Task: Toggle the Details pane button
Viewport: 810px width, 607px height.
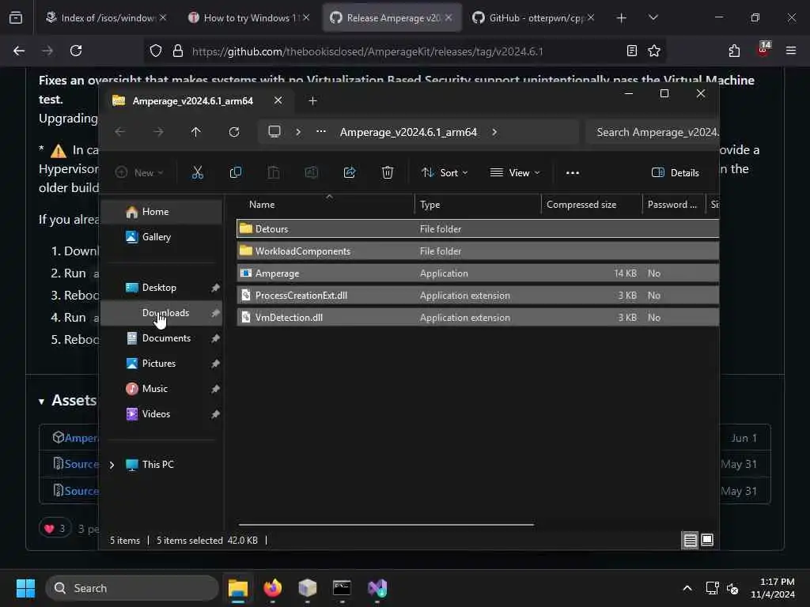Action: [676, 172]
